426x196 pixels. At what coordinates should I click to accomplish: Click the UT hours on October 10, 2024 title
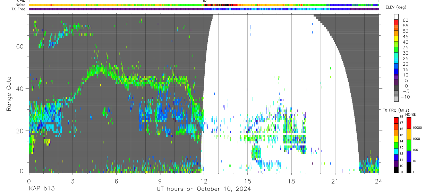pos(204,189)
